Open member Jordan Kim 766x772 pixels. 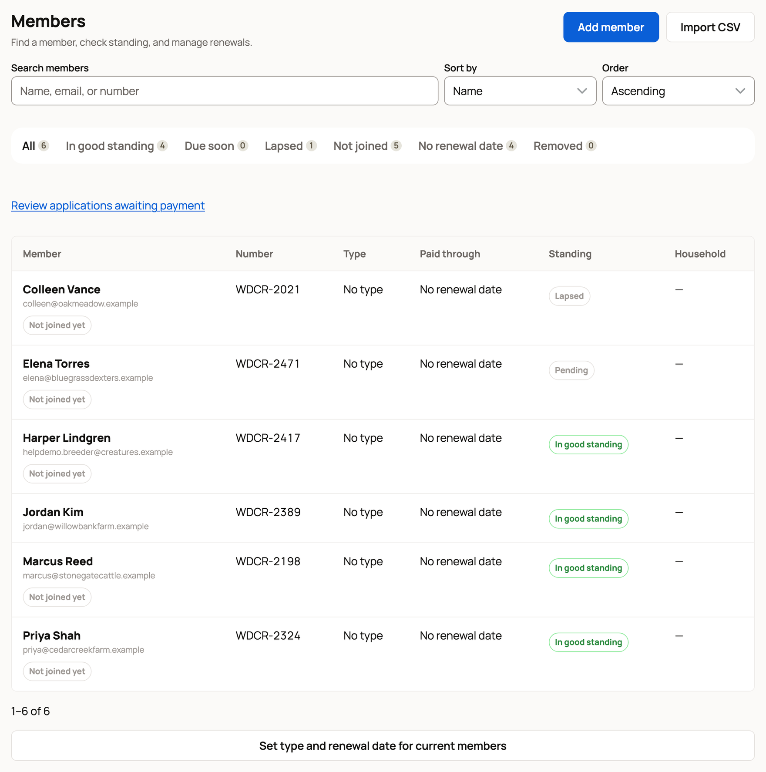coord(53,512)
